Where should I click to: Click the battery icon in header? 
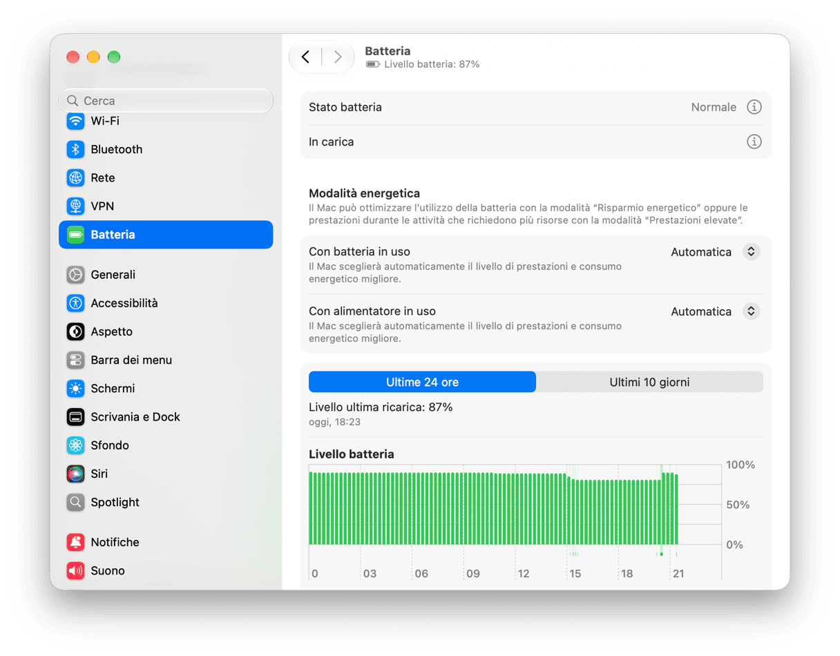click(373, 64)
